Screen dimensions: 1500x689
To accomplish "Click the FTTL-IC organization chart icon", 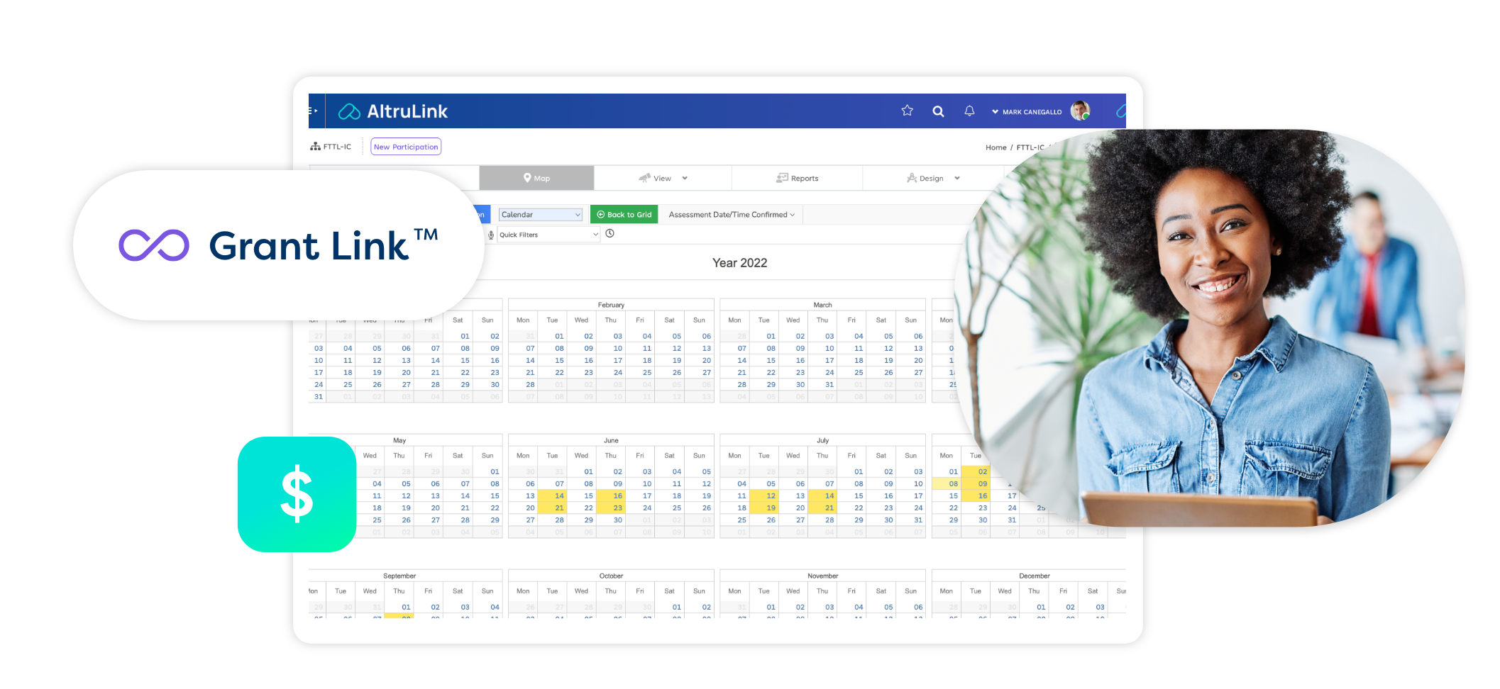I will (x=315, y=147).
